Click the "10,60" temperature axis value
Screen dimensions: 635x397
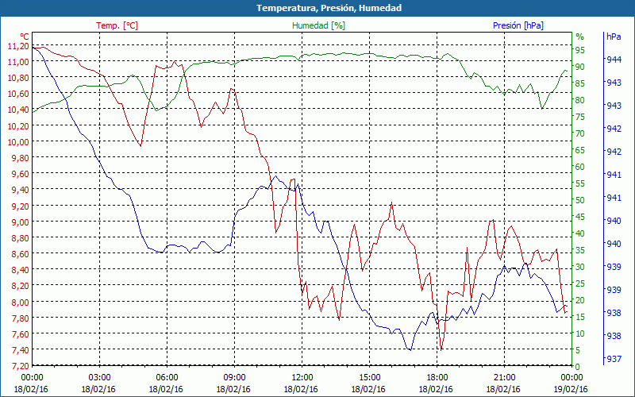18,94
